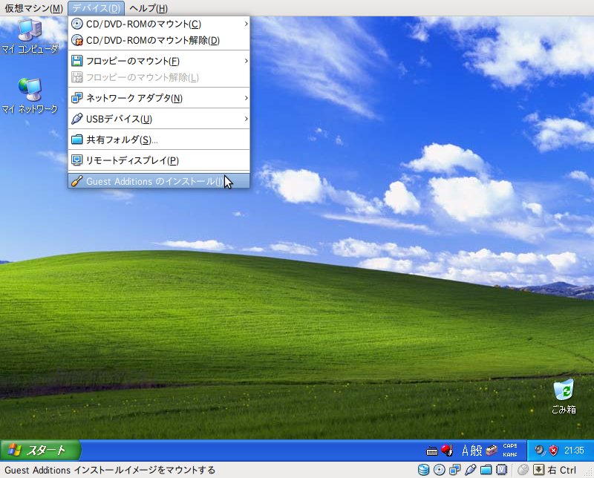
Task: Select リモートディスプレイ(P) menu entry
Action: coord(159,160)
